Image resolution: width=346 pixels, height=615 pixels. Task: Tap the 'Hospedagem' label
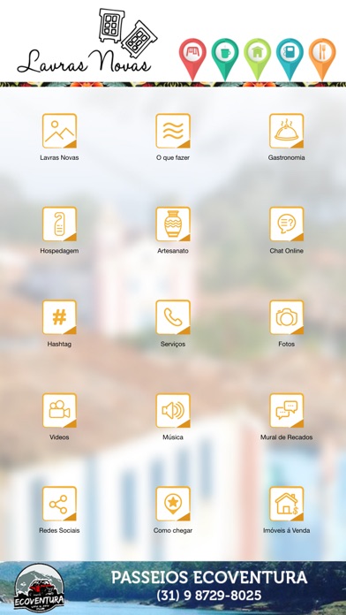coord(59,251)
